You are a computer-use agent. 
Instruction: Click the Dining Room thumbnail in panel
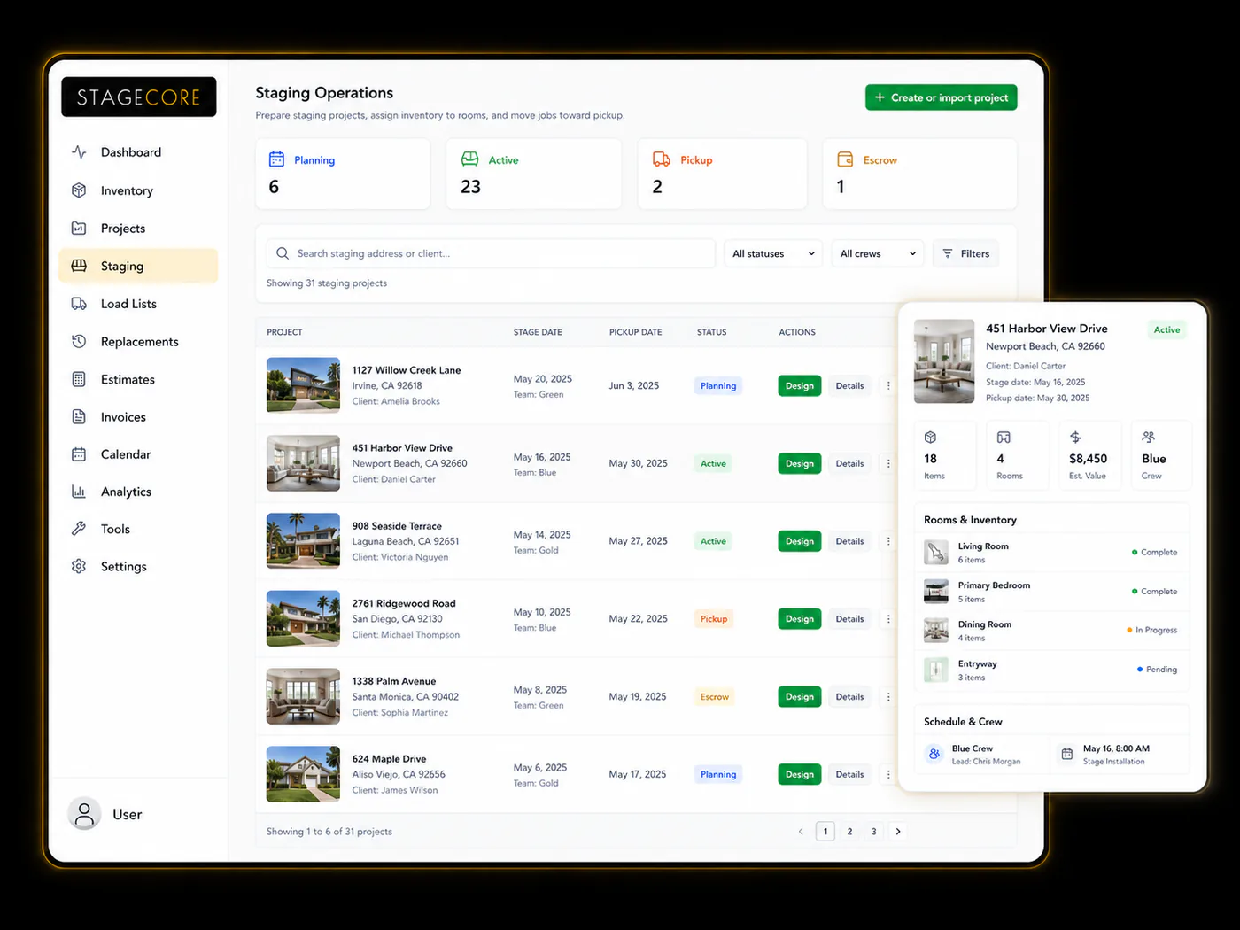tap(936, 631)
